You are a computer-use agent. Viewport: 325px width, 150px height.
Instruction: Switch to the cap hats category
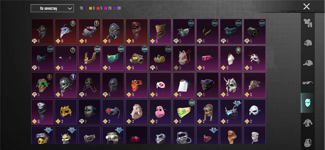(307, 63)
